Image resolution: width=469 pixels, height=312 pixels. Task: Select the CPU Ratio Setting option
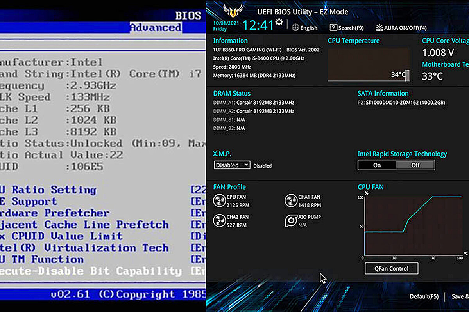tap(51, 190)
